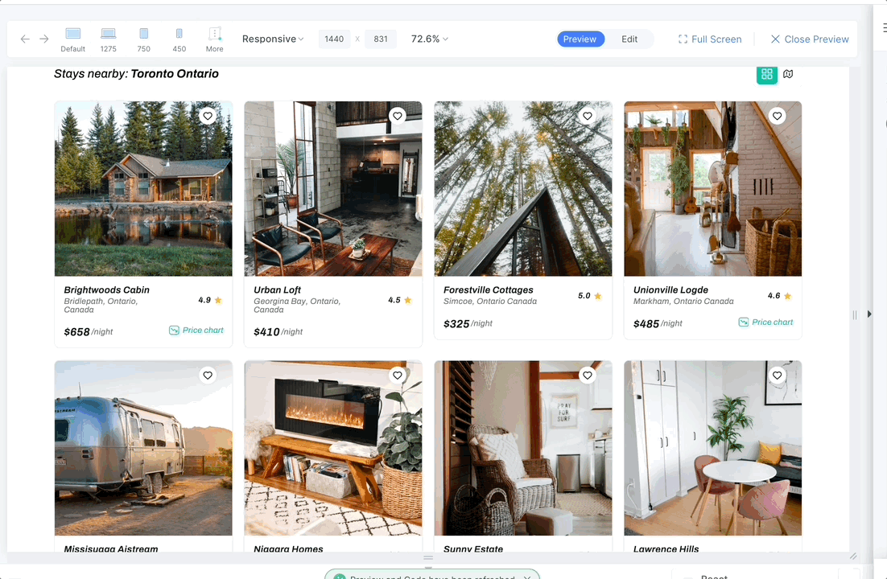Go forward with the right arrow
The image size is (887, 579).
(44, 39)
